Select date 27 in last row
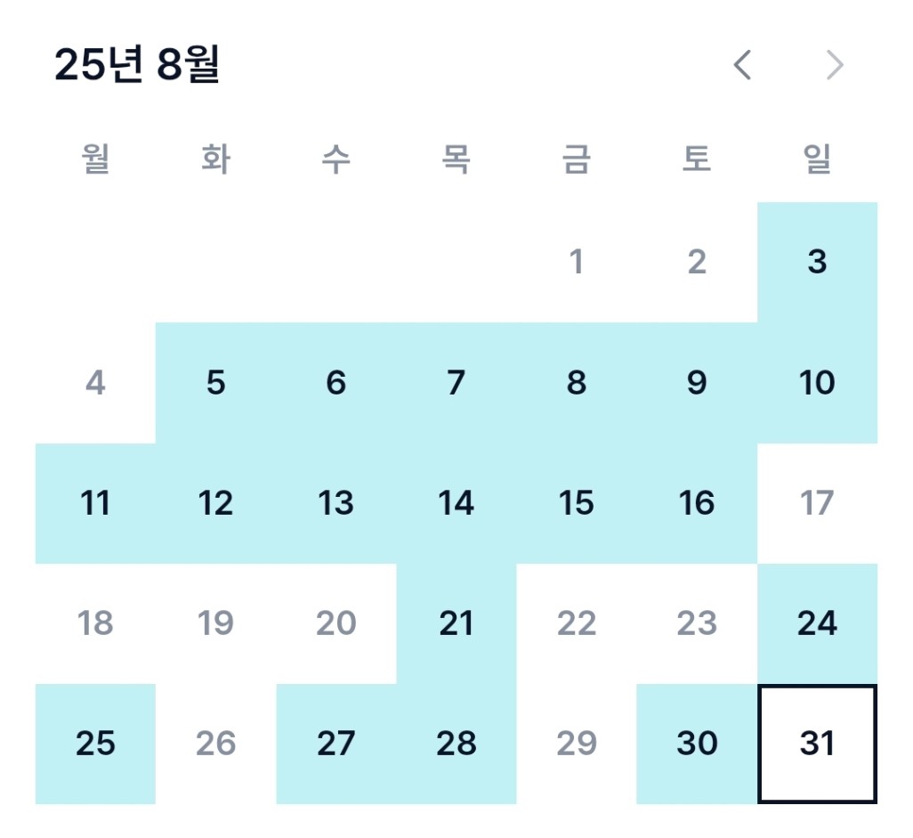This screenshot has width=913, height=838. point(336,744)
